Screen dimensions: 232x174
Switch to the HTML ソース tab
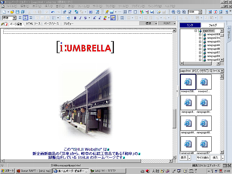33,24
